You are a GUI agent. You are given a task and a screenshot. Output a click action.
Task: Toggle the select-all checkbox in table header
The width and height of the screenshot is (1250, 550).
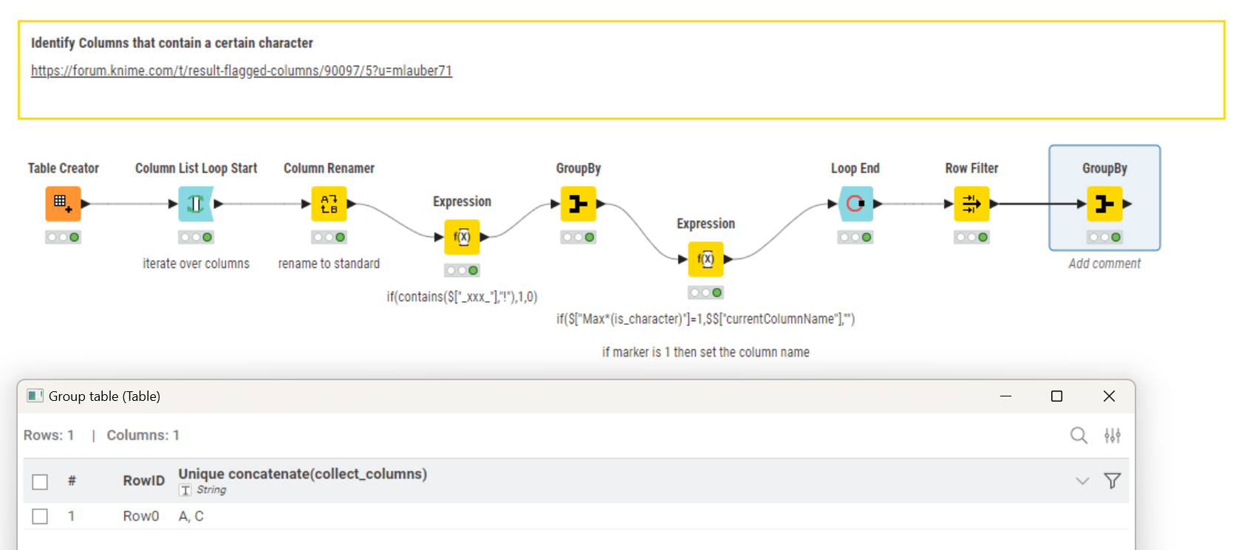[x=40, y=481]
